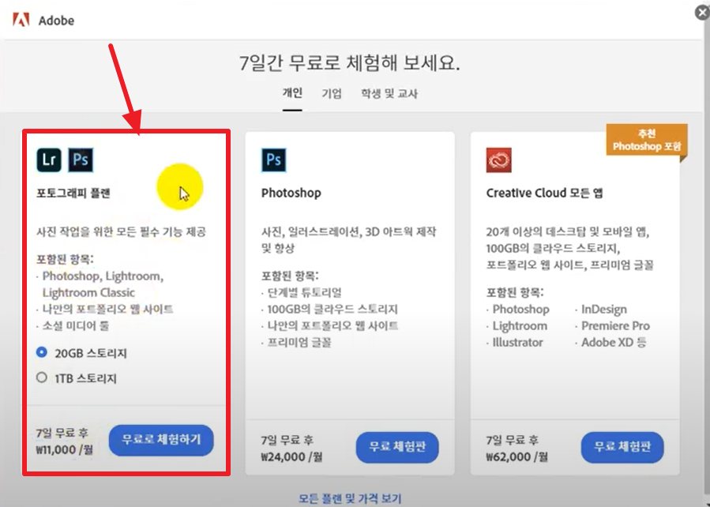Click Premiere Pro in the Creative Cloud list
The height and width of the screenshot is (507, 710).
click(615, 326)
